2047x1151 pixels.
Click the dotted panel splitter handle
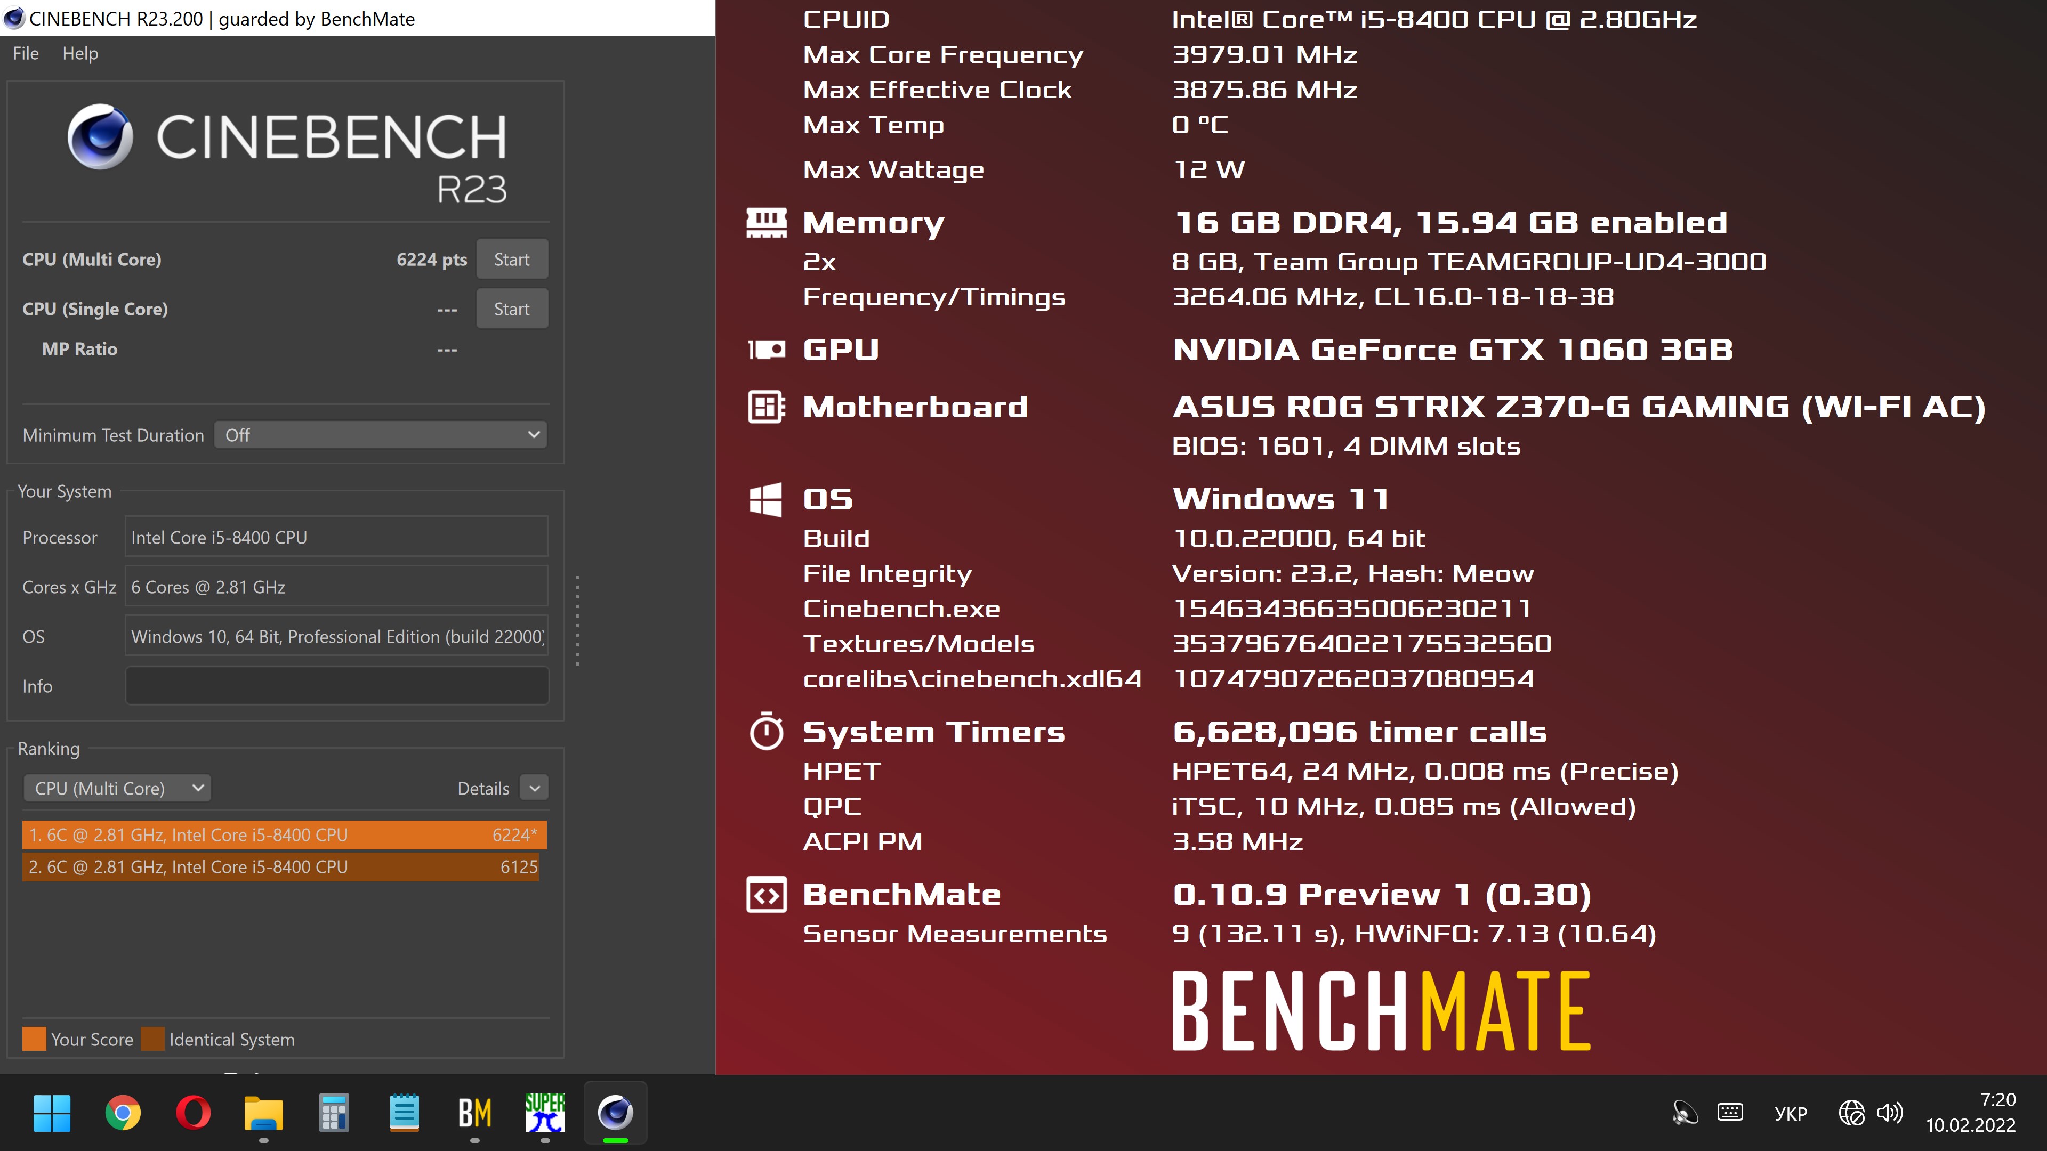pyautogui.click(x=577, y=620)
